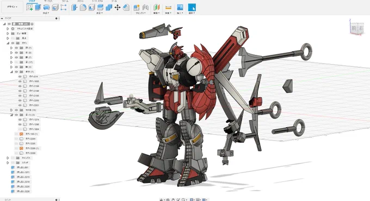
Task: Open the 修正 dropdown menu
Action: point(100,13)
